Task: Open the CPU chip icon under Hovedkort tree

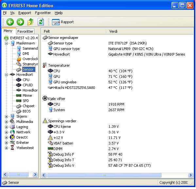Action: click(19, 80)
